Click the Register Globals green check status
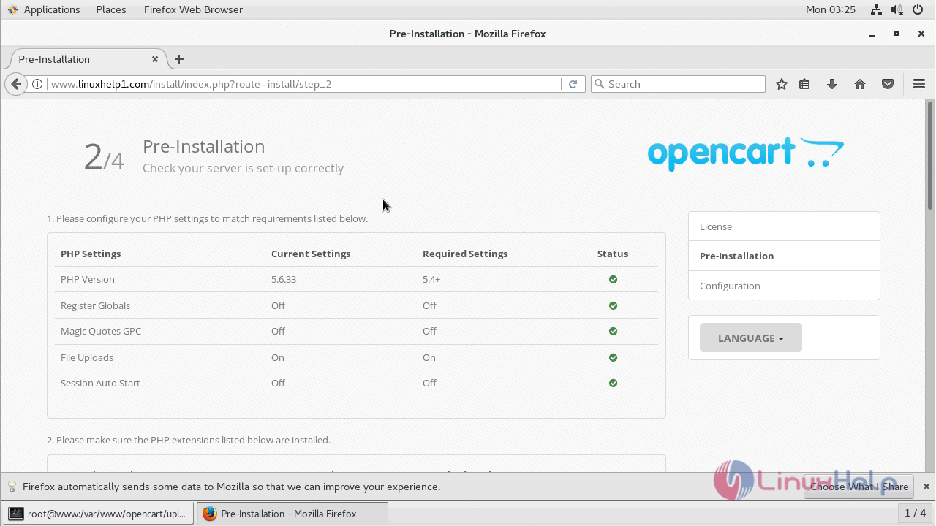 pyautogui.click(x=613, y=305)
